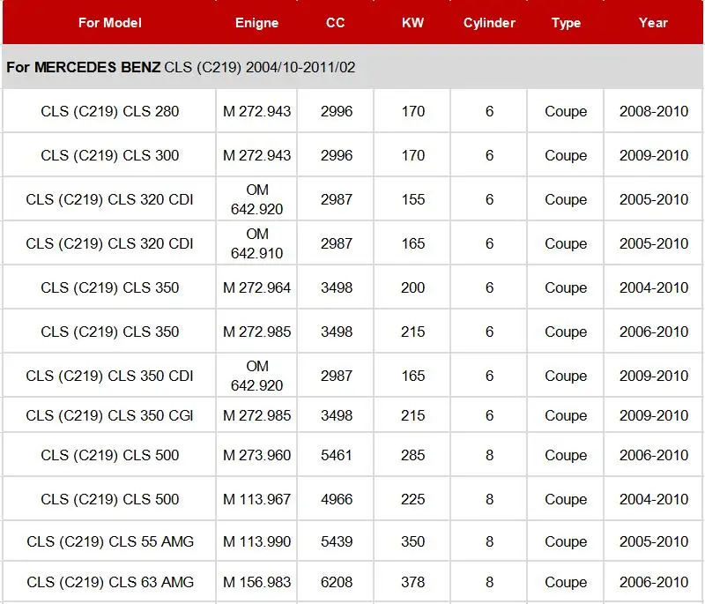Click the Cylinder cell in the CLS 63 AMG row
Image resolution: width=705 pixels, height=604 pixels.
click(489, 581)
